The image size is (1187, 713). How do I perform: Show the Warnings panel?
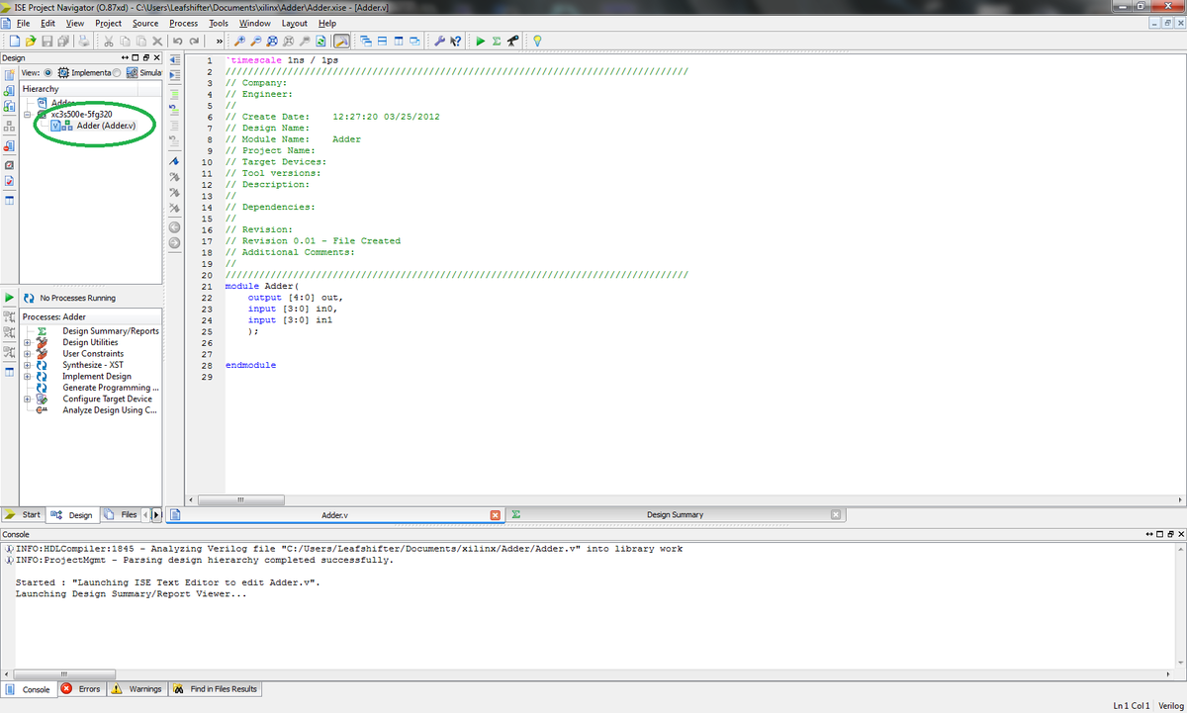click(137, 688)
